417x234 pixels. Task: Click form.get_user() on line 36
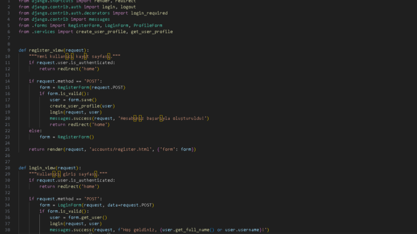coord(88,217)
